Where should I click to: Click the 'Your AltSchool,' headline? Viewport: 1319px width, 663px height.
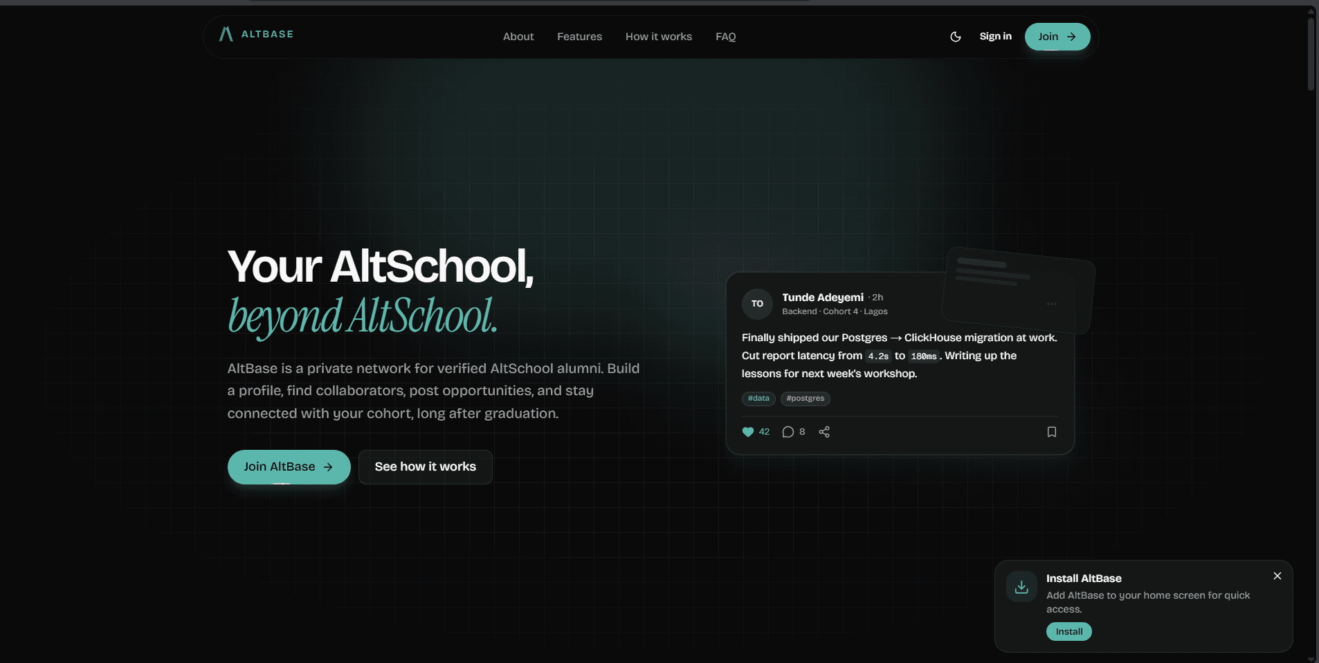[x=381, y=266]
